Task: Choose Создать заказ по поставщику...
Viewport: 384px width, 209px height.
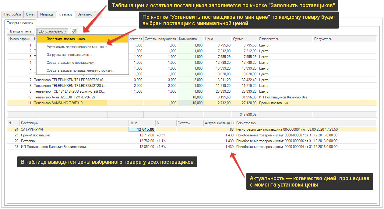Action: pos(71,63)
